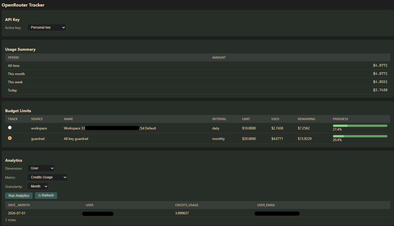Image resolution: width=394 pixels, height=226 pixels.
Task: Click the 2026-07-01 date cell
Action: click(x=17, y=213)
